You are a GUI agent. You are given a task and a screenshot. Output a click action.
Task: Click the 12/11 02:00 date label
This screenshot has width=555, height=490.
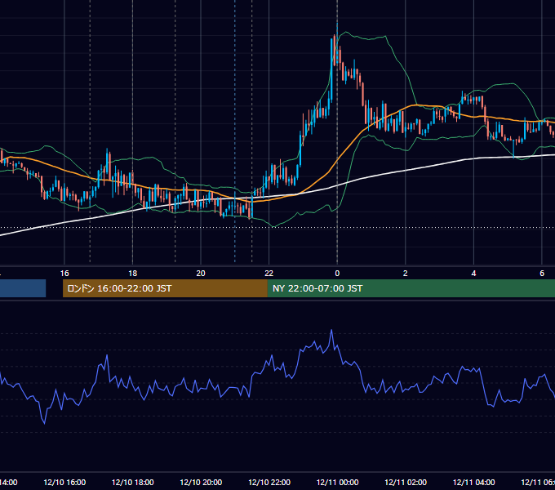coord(406,482)
